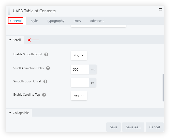Viewport: 170px width, 138px height.
Task: Click the Smooth Scroll Offset input field
Action: point(80,82)
